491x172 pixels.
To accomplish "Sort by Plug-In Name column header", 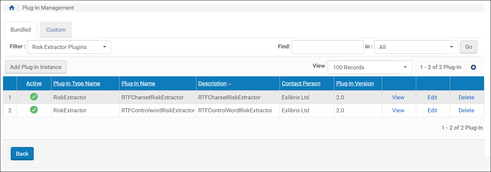I will (x=138, y=83).
